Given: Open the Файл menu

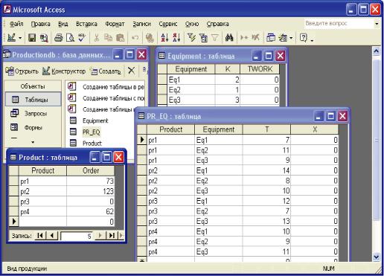Looking at the screenshot, I should click(x=16, y=24).
